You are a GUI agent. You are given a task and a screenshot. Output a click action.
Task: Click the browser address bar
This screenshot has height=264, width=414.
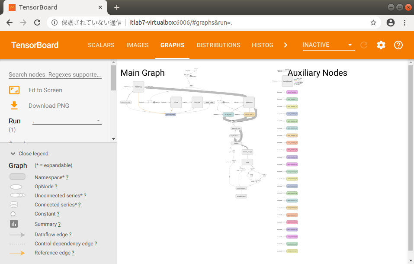214,23
